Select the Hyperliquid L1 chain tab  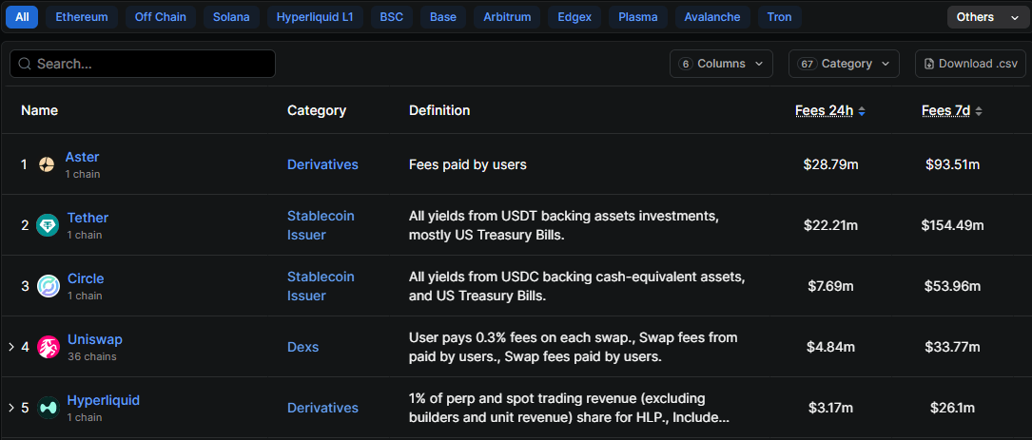pos(314,17)
